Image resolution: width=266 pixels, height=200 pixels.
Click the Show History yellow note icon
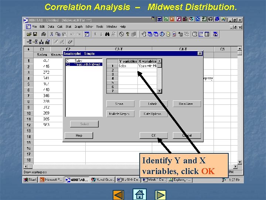tap(168, 34)
